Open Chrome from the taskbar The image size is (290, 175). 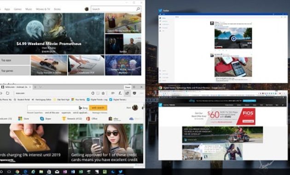click(x=17, y=172)
